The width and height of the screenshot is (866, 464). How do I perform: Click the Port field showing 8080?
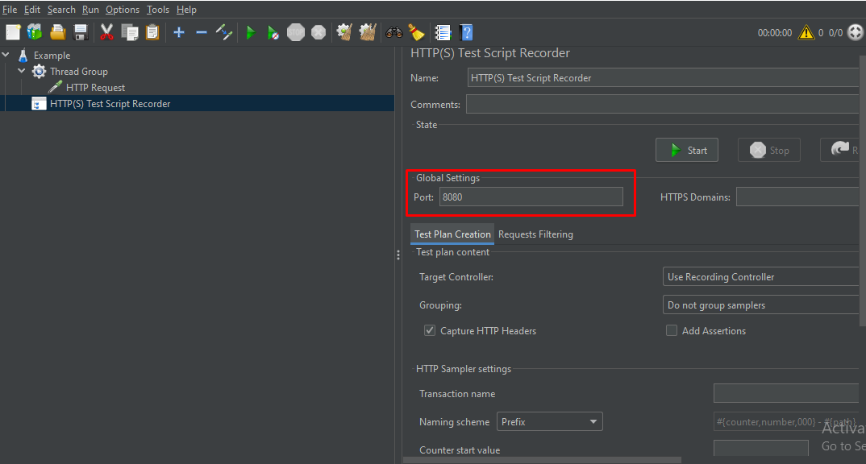531,197
